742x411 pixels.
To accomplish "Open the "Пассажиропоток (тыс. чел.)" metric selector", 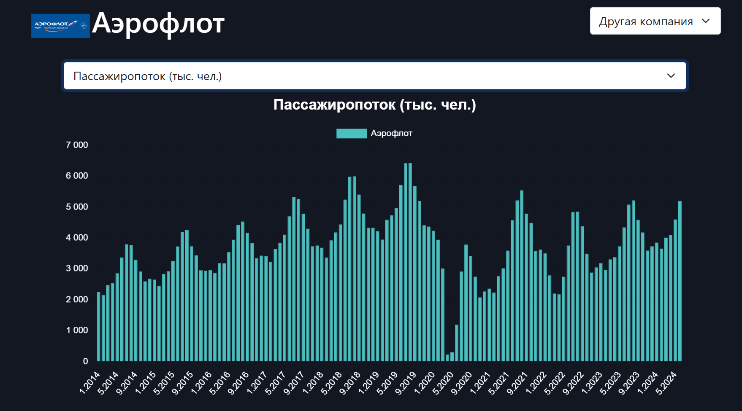I will (x=375, y=76).
